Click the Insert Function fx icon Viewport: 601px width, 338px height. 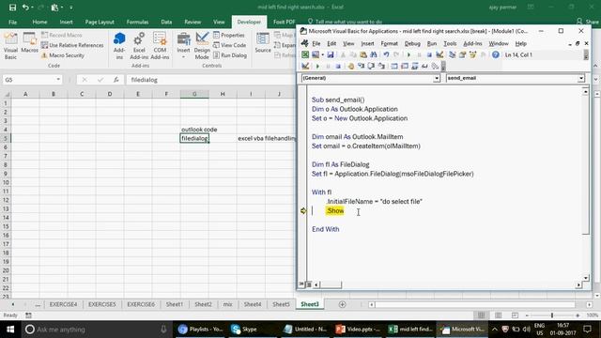click(x=116, y=80)
